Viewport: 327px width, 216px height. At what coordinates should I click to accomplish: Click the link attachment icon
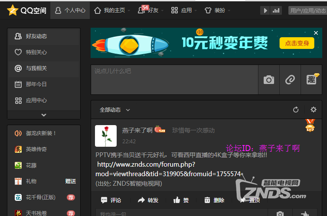pyautogui.click(x=290, y=80)
